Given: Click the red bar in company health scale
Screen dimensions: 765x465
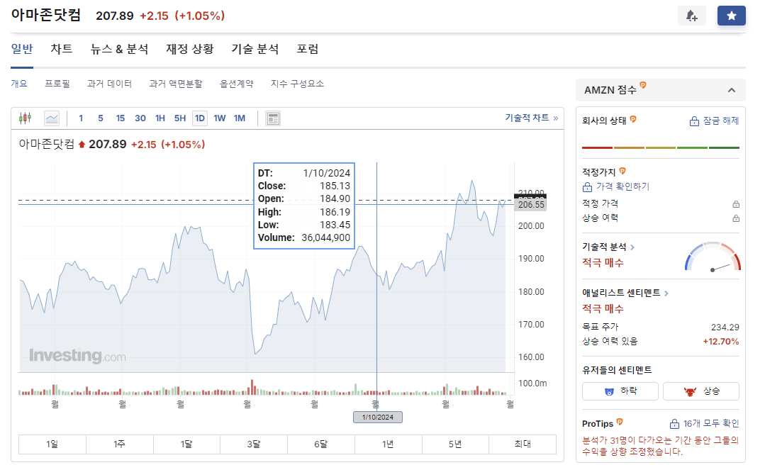Looking at the screenshot, I should tap(596, 147).
